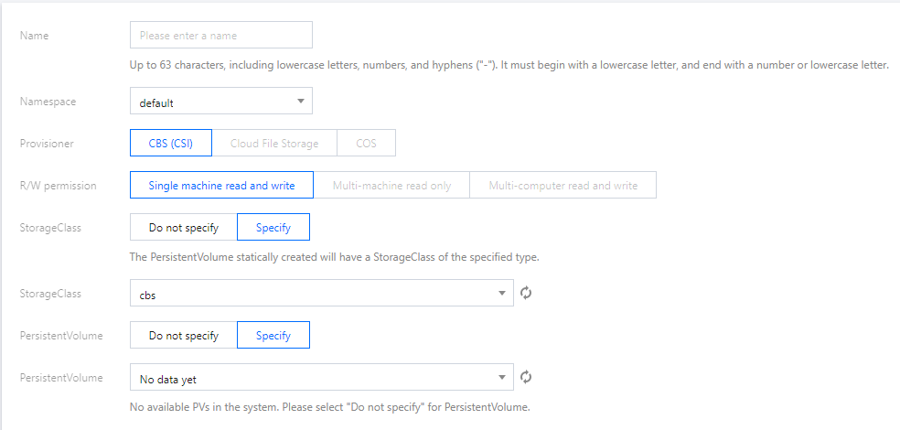Open the StorageClass dropdown showing cbs
The image size is (900, 430).
coord(322,294)
